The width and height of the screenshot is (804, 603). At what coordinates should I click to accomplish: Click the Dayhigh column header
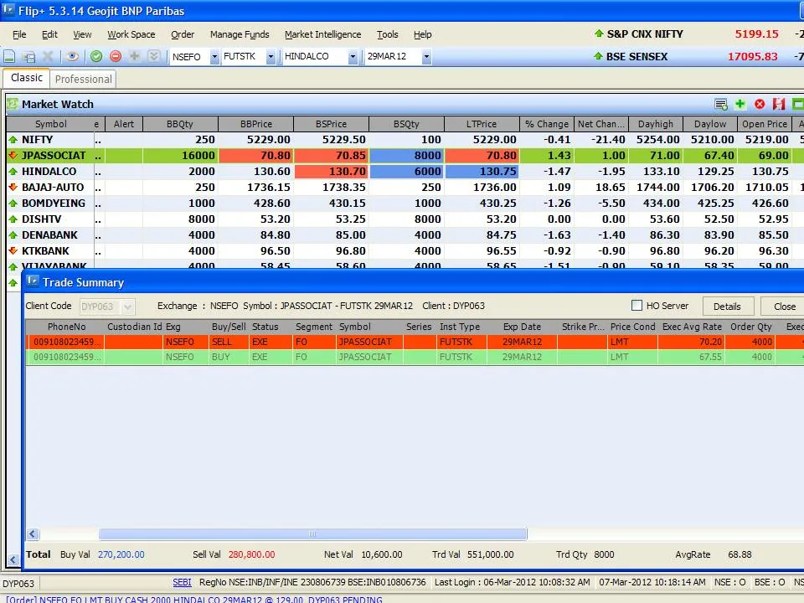coord(656,124)
